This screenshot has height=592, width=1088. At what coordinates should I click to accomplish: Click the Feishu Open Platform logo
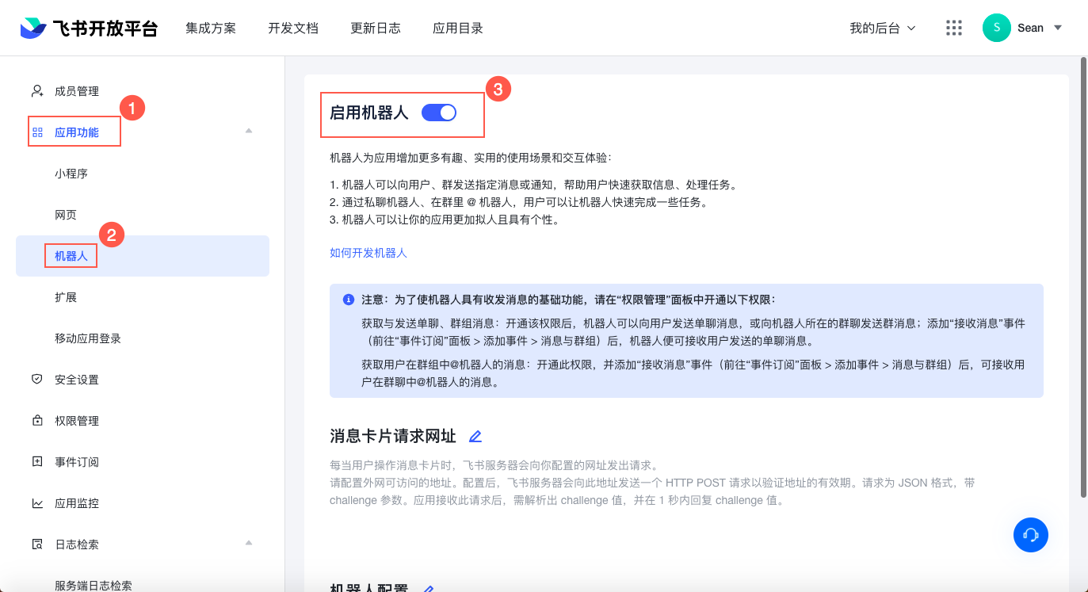(89, 29)
